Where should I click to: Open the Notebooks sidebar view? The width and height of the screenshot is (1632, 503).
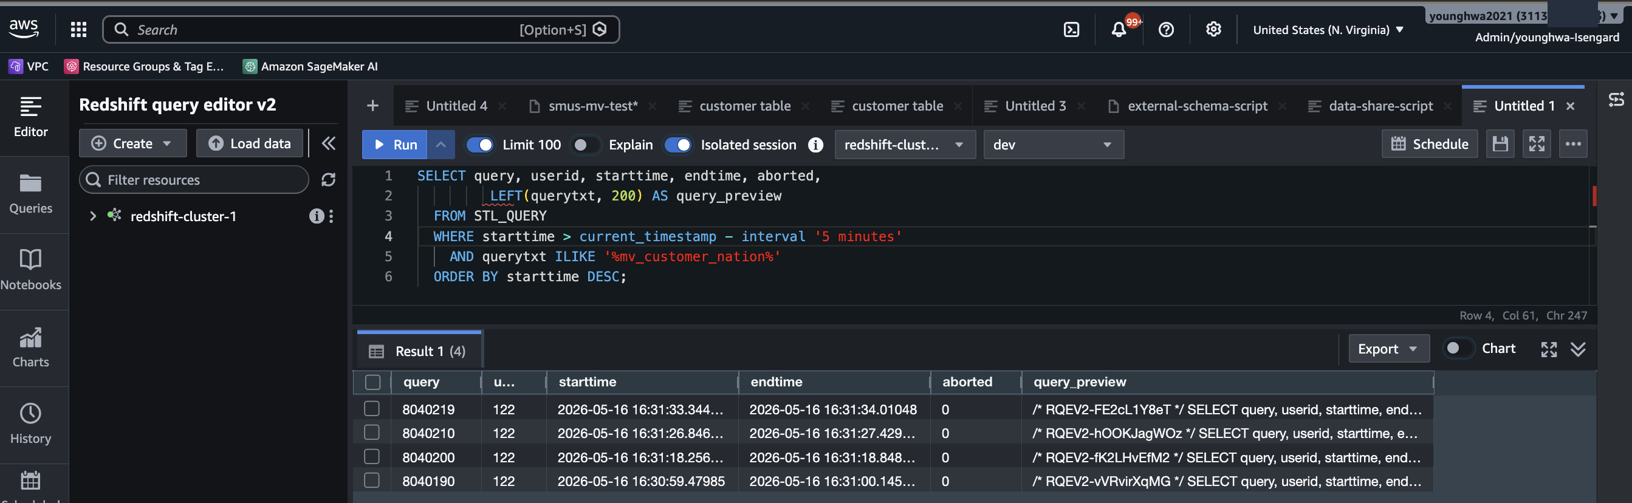coord(30,271)
